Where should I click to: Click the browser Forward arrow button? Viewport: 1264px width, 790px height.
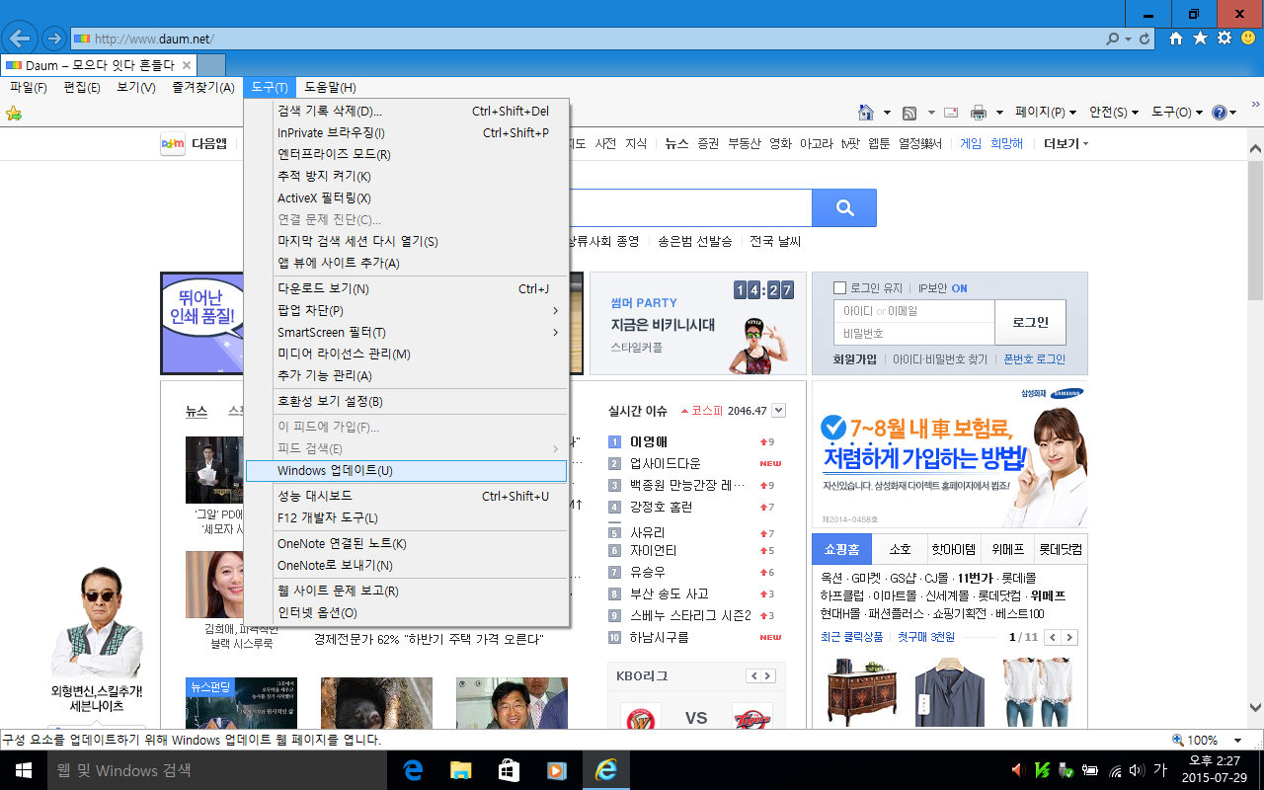point(53,39)
